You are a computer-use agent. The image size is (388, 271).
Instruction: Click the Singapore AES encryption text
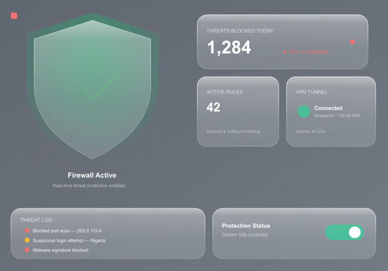tap(337, 116)
